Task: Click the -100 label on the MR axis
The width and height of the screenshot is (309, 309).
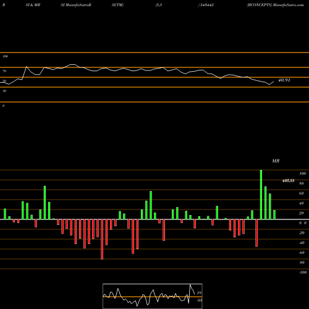Action: click(x=303, y=273)
